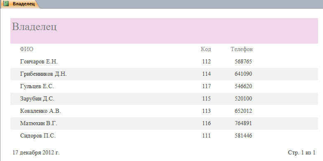Click the page indicator Стр. 1 из 1

tap(302, 153)
